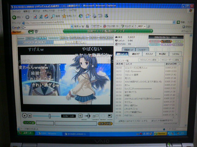
Task: Click the Google toolbar highlighter pen icon
Action: pos(149,26)
